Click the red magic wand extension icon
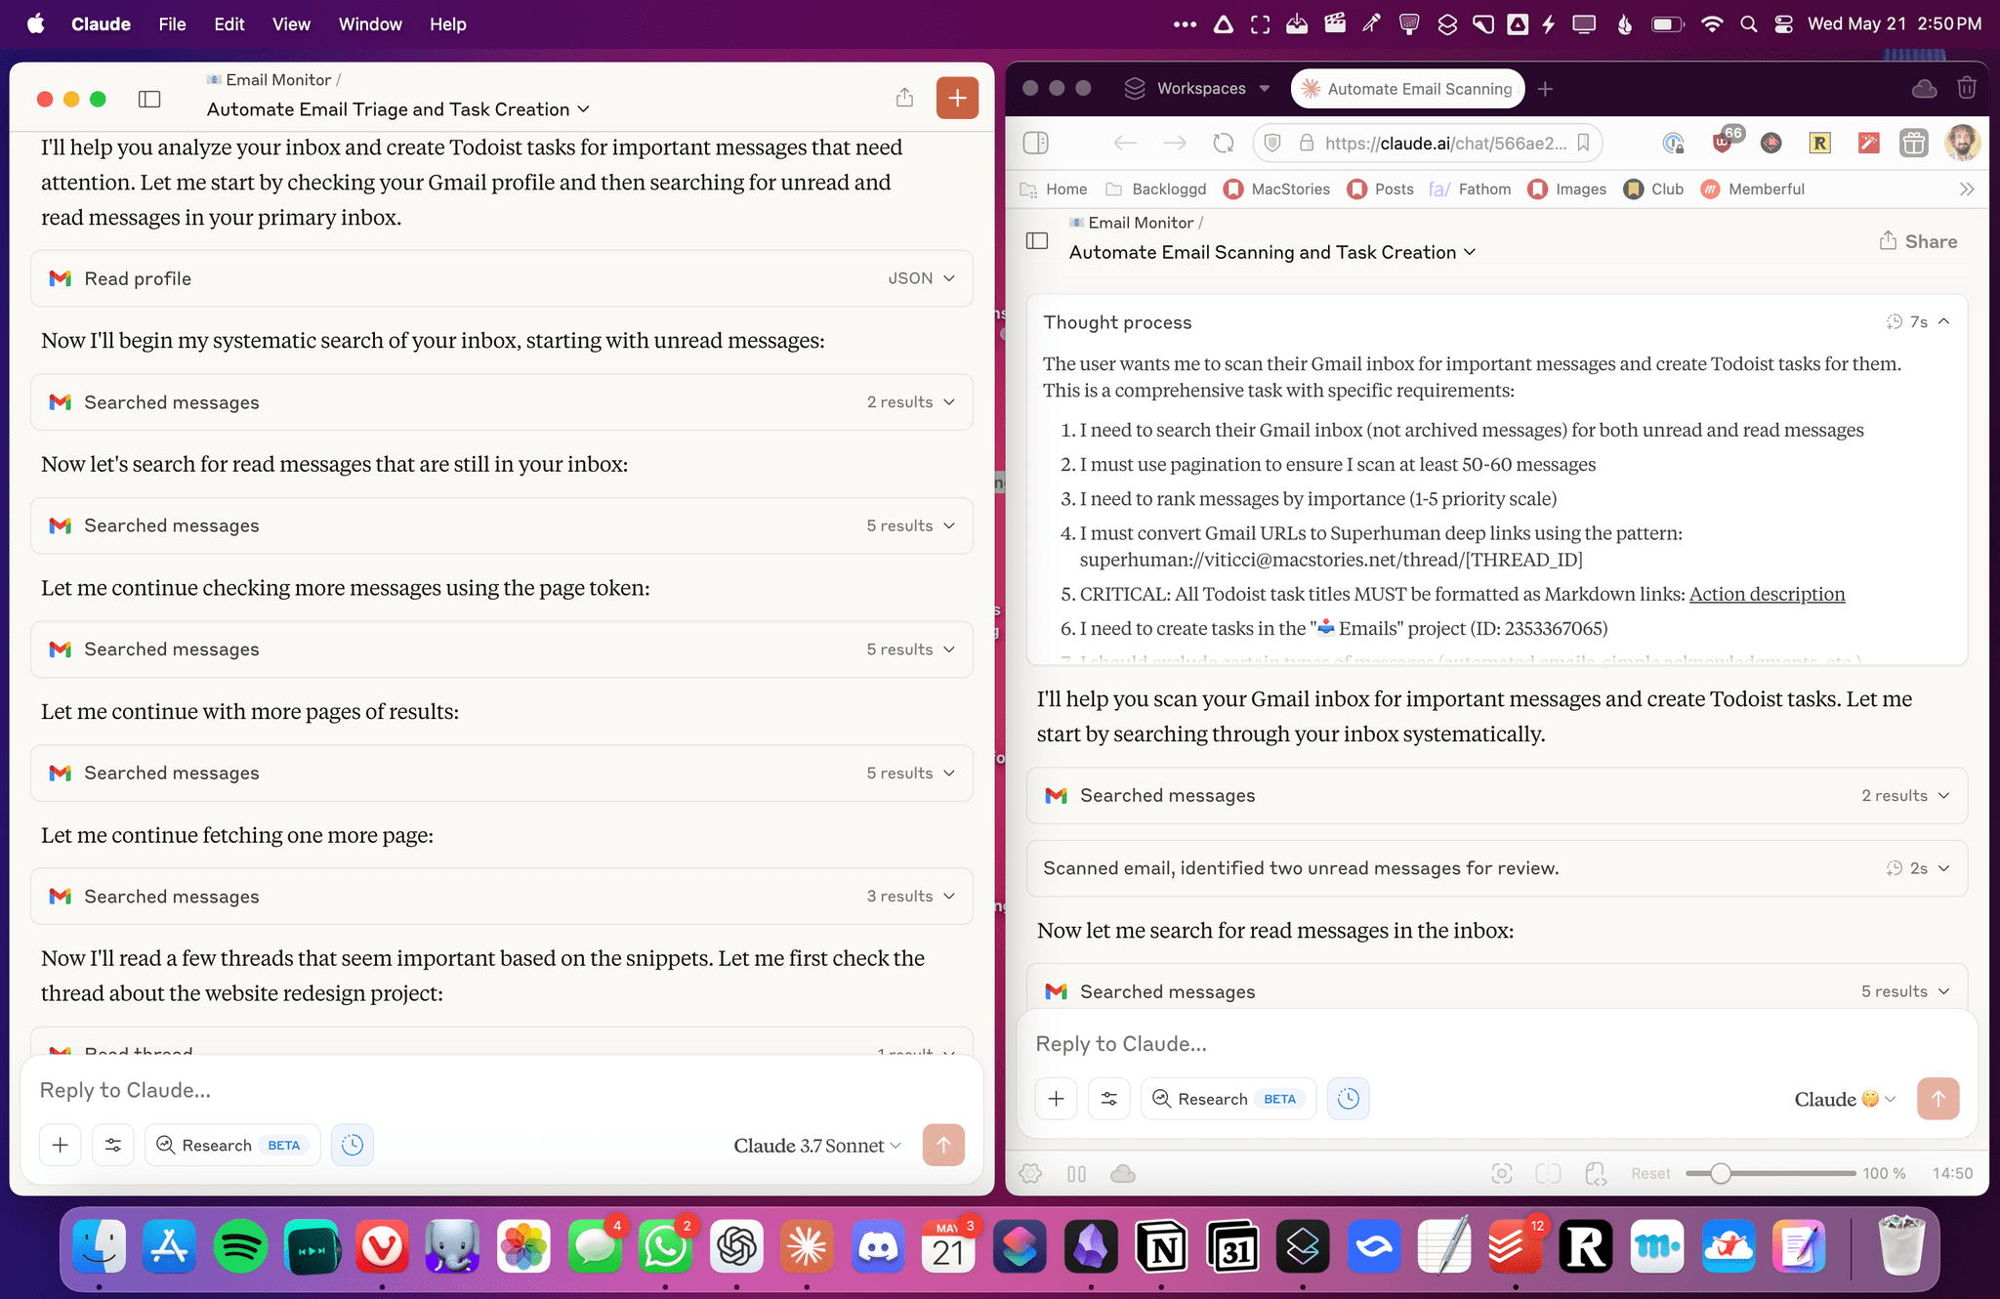This screenshot has width=2000, height=1299. tap(1869, 143)
